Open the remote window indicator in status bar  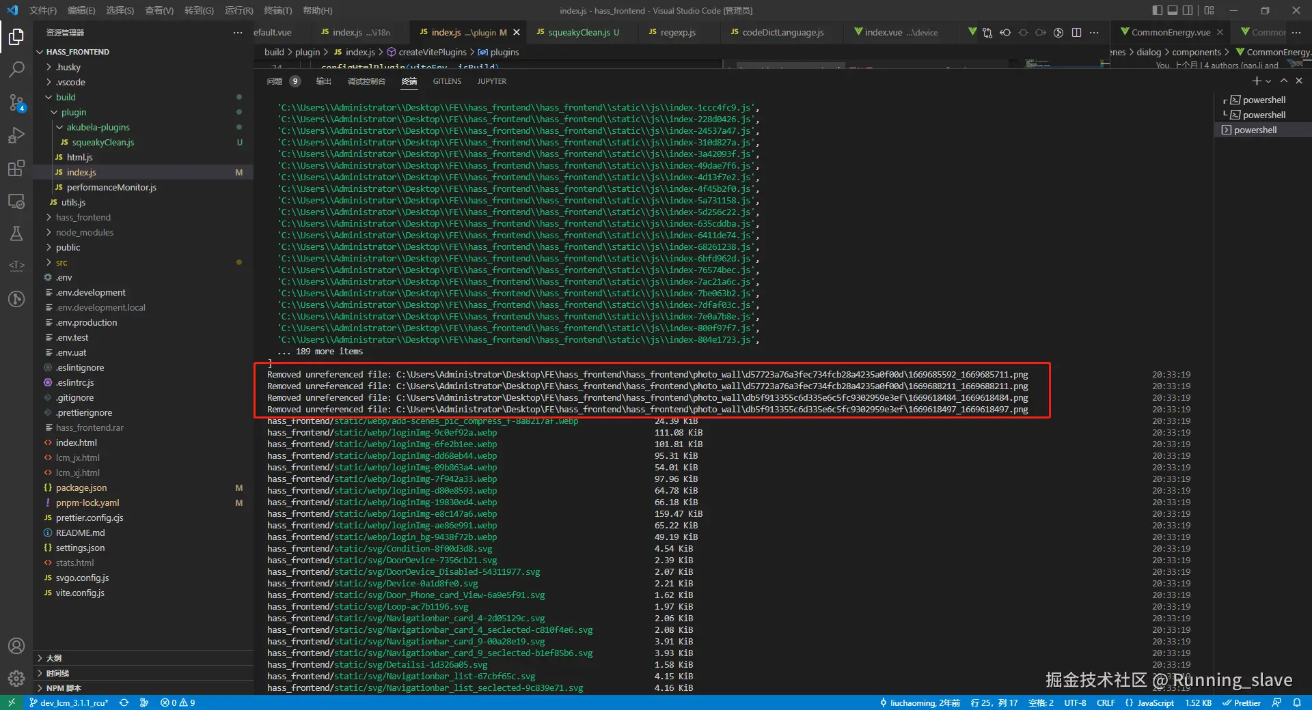12,702
